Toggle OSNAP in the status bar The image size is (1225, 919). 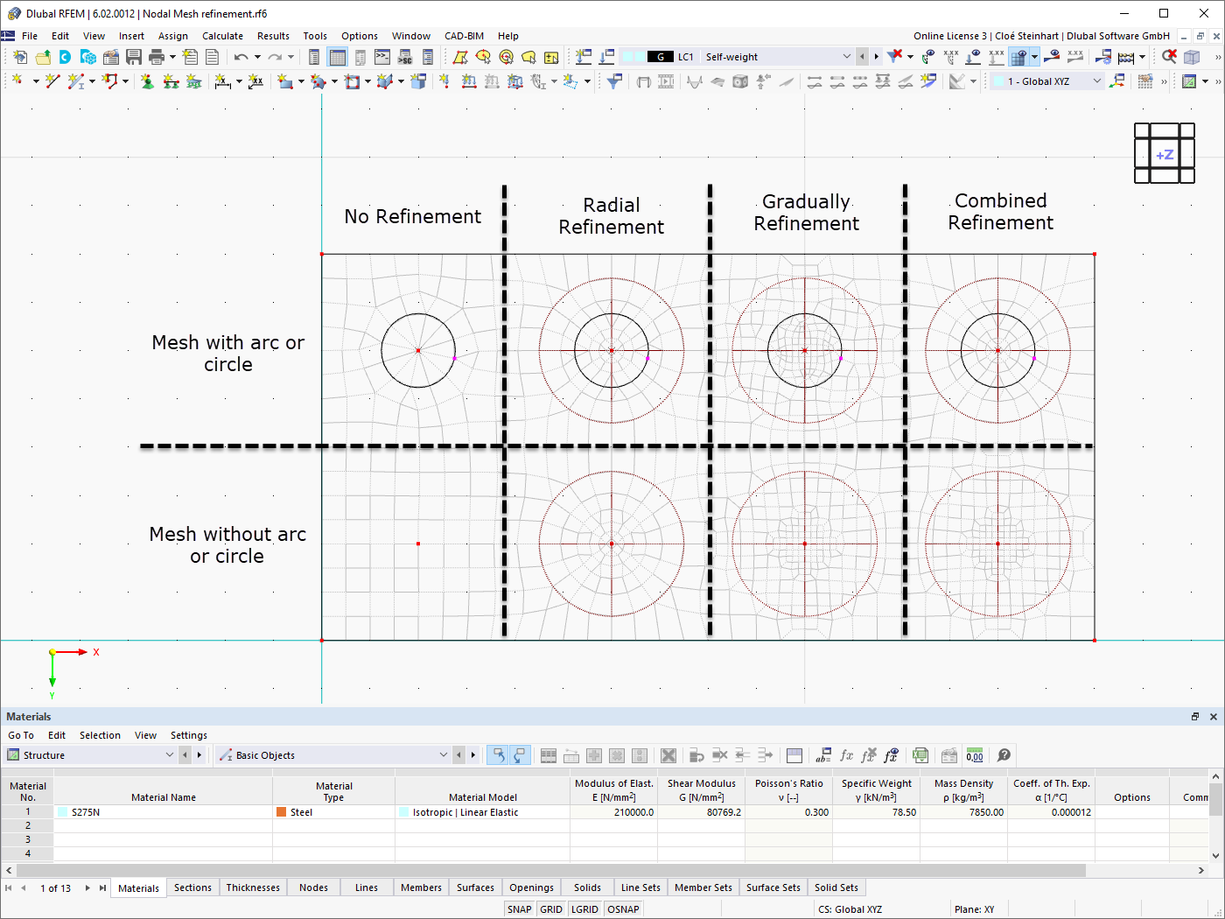pos(623,908)
